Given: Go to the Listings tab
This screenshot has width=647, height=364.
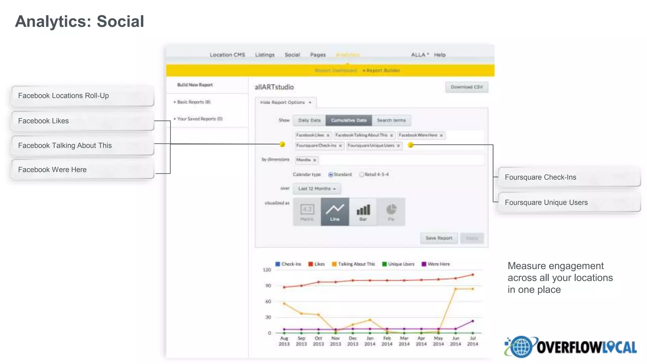Looking at the screenshot, I should [265, 55].
